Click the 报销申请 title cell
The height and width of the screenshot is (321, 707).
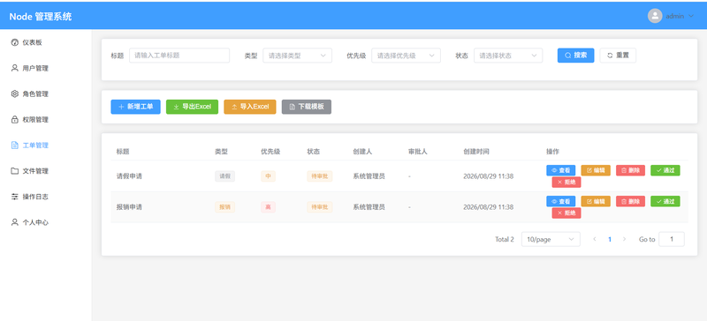pos(129,207)
